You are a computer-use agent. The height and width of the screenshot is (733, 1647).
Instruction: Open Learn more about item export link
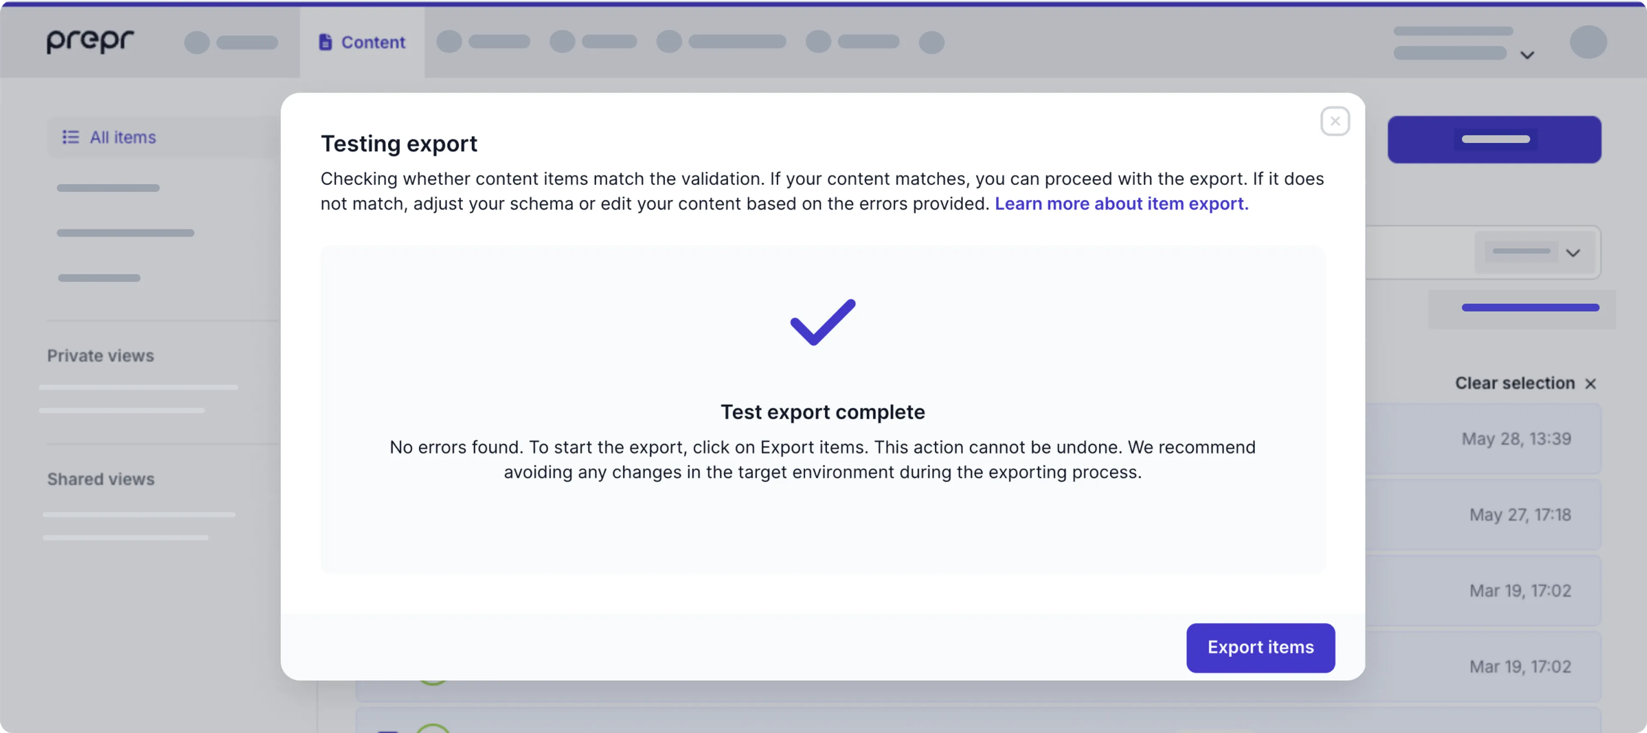click(x=1122, y=203)
